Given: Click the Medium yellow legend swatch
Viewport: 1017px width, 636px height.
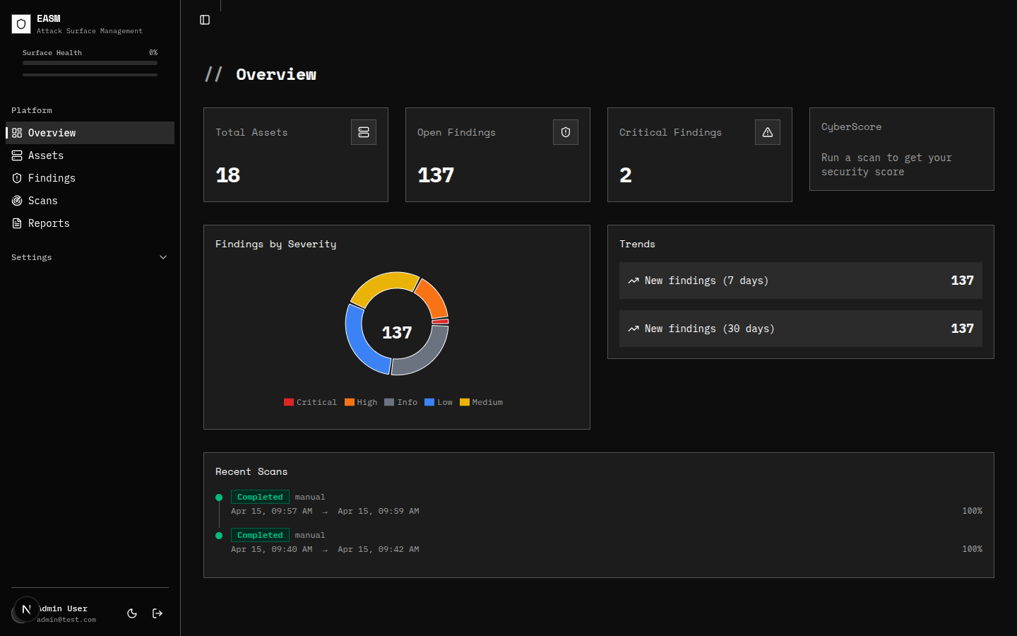Looking at the screenshot, I should (x=464, y=402).
